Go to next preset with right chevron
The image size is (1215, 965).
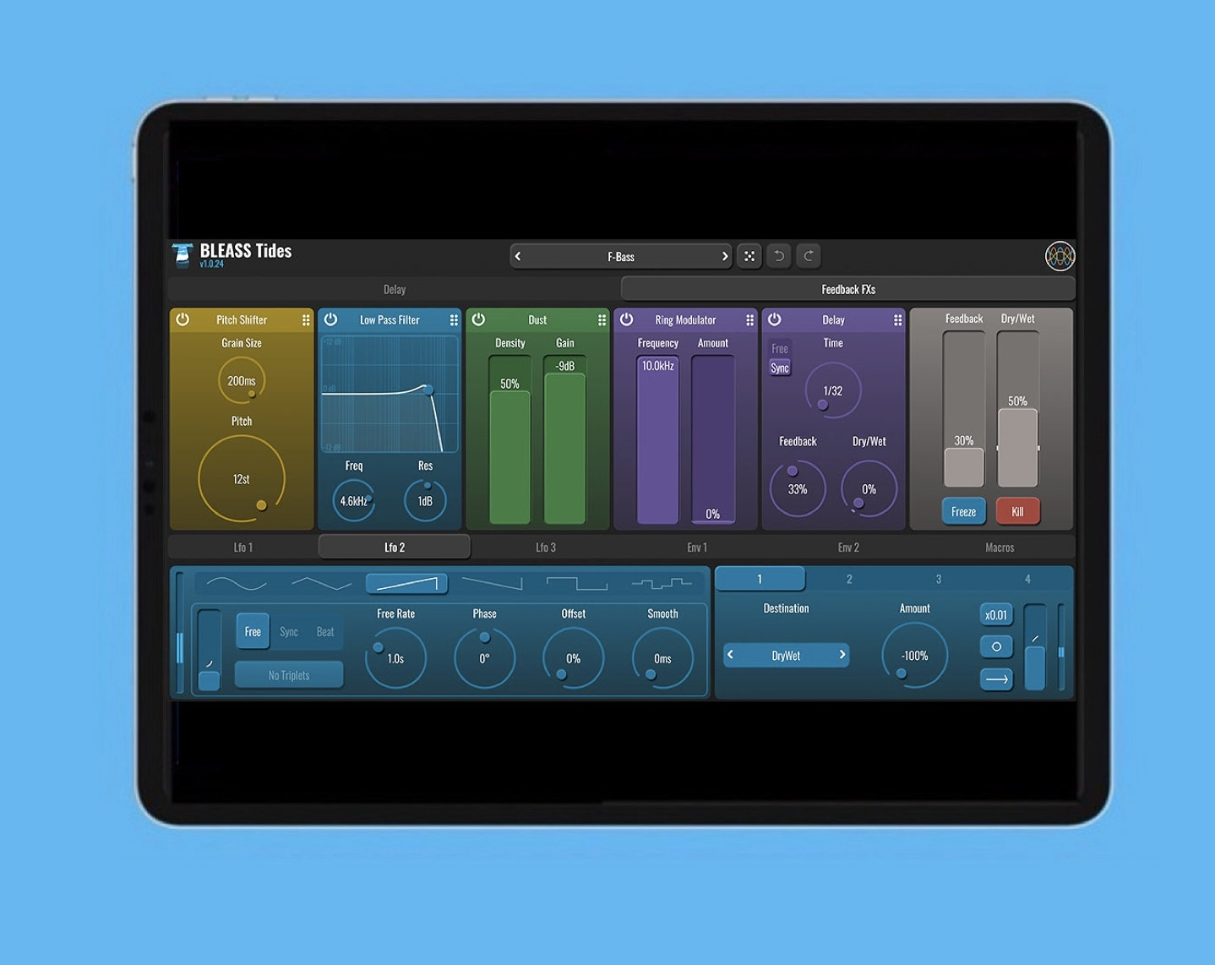coord(724,256)
